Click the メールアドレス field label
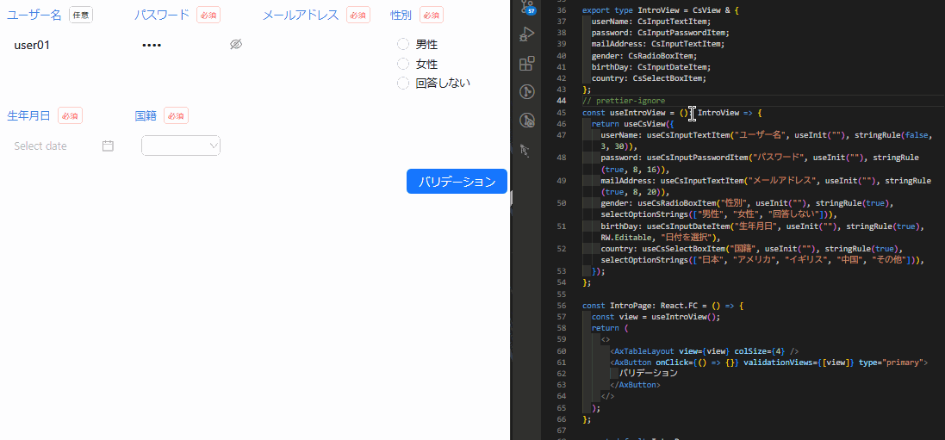Image resolution: width=945 pixels, height=440 pixels. click(301, 15)
